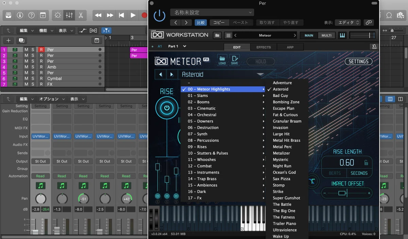408x239 pixels.
Task: Open the UVI Workstation hamburger menu icon
Action: [x=228, y=35]
